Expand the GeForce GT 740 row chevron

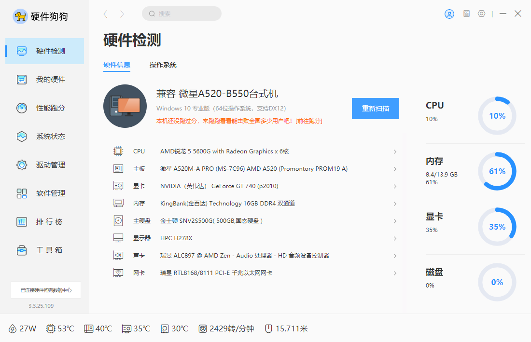pyautogui.click(x=395, y=186)
